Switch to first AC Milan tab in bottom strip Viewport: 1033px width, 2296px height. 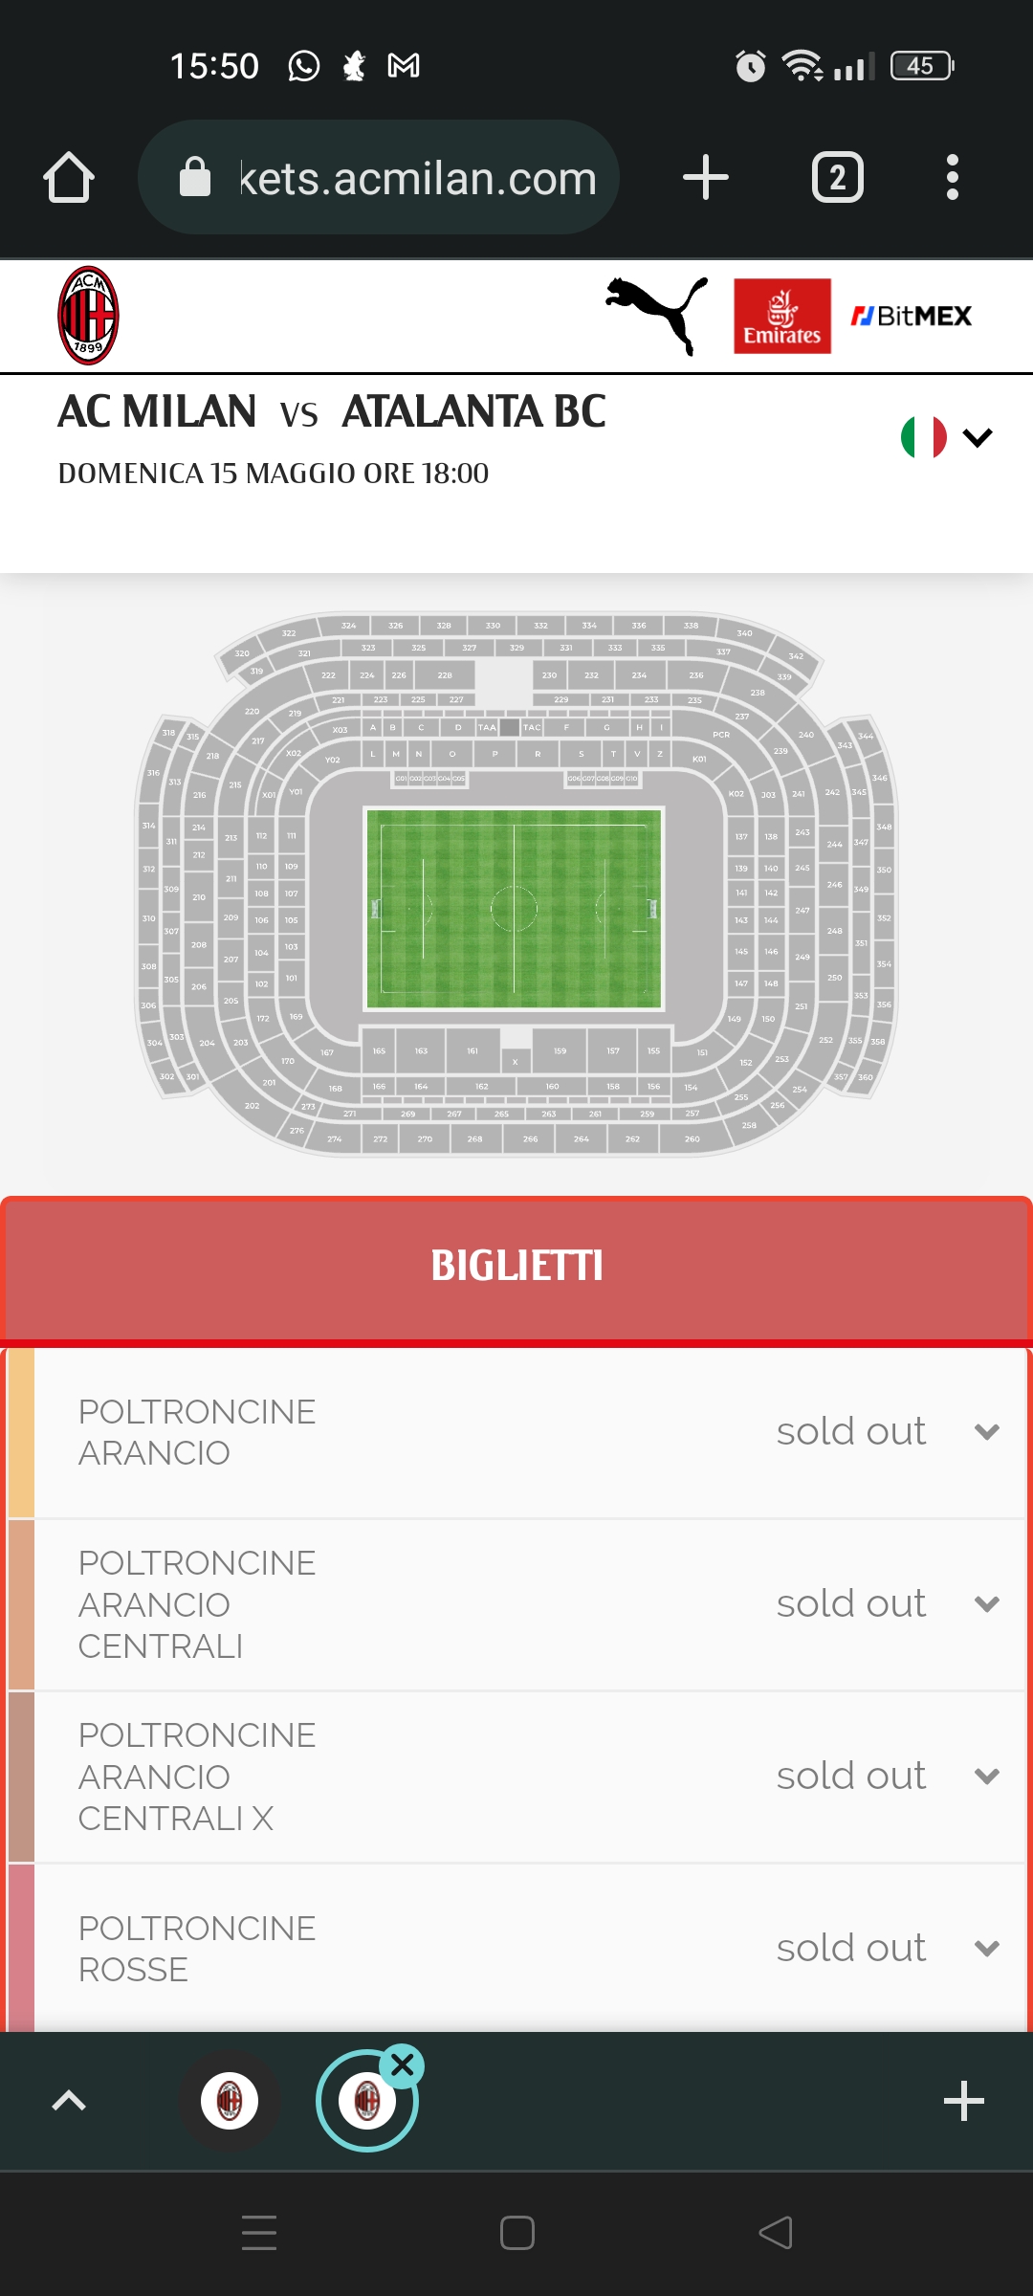coord(230,2101)
